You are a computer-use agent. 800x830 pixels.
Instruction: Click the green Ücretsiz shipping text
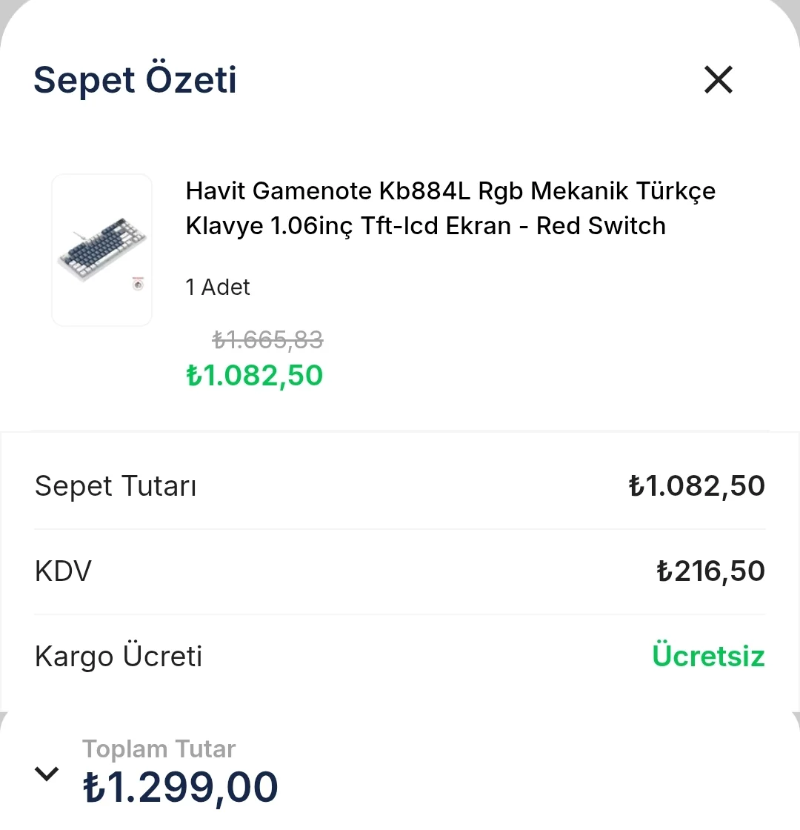point(708,657)
